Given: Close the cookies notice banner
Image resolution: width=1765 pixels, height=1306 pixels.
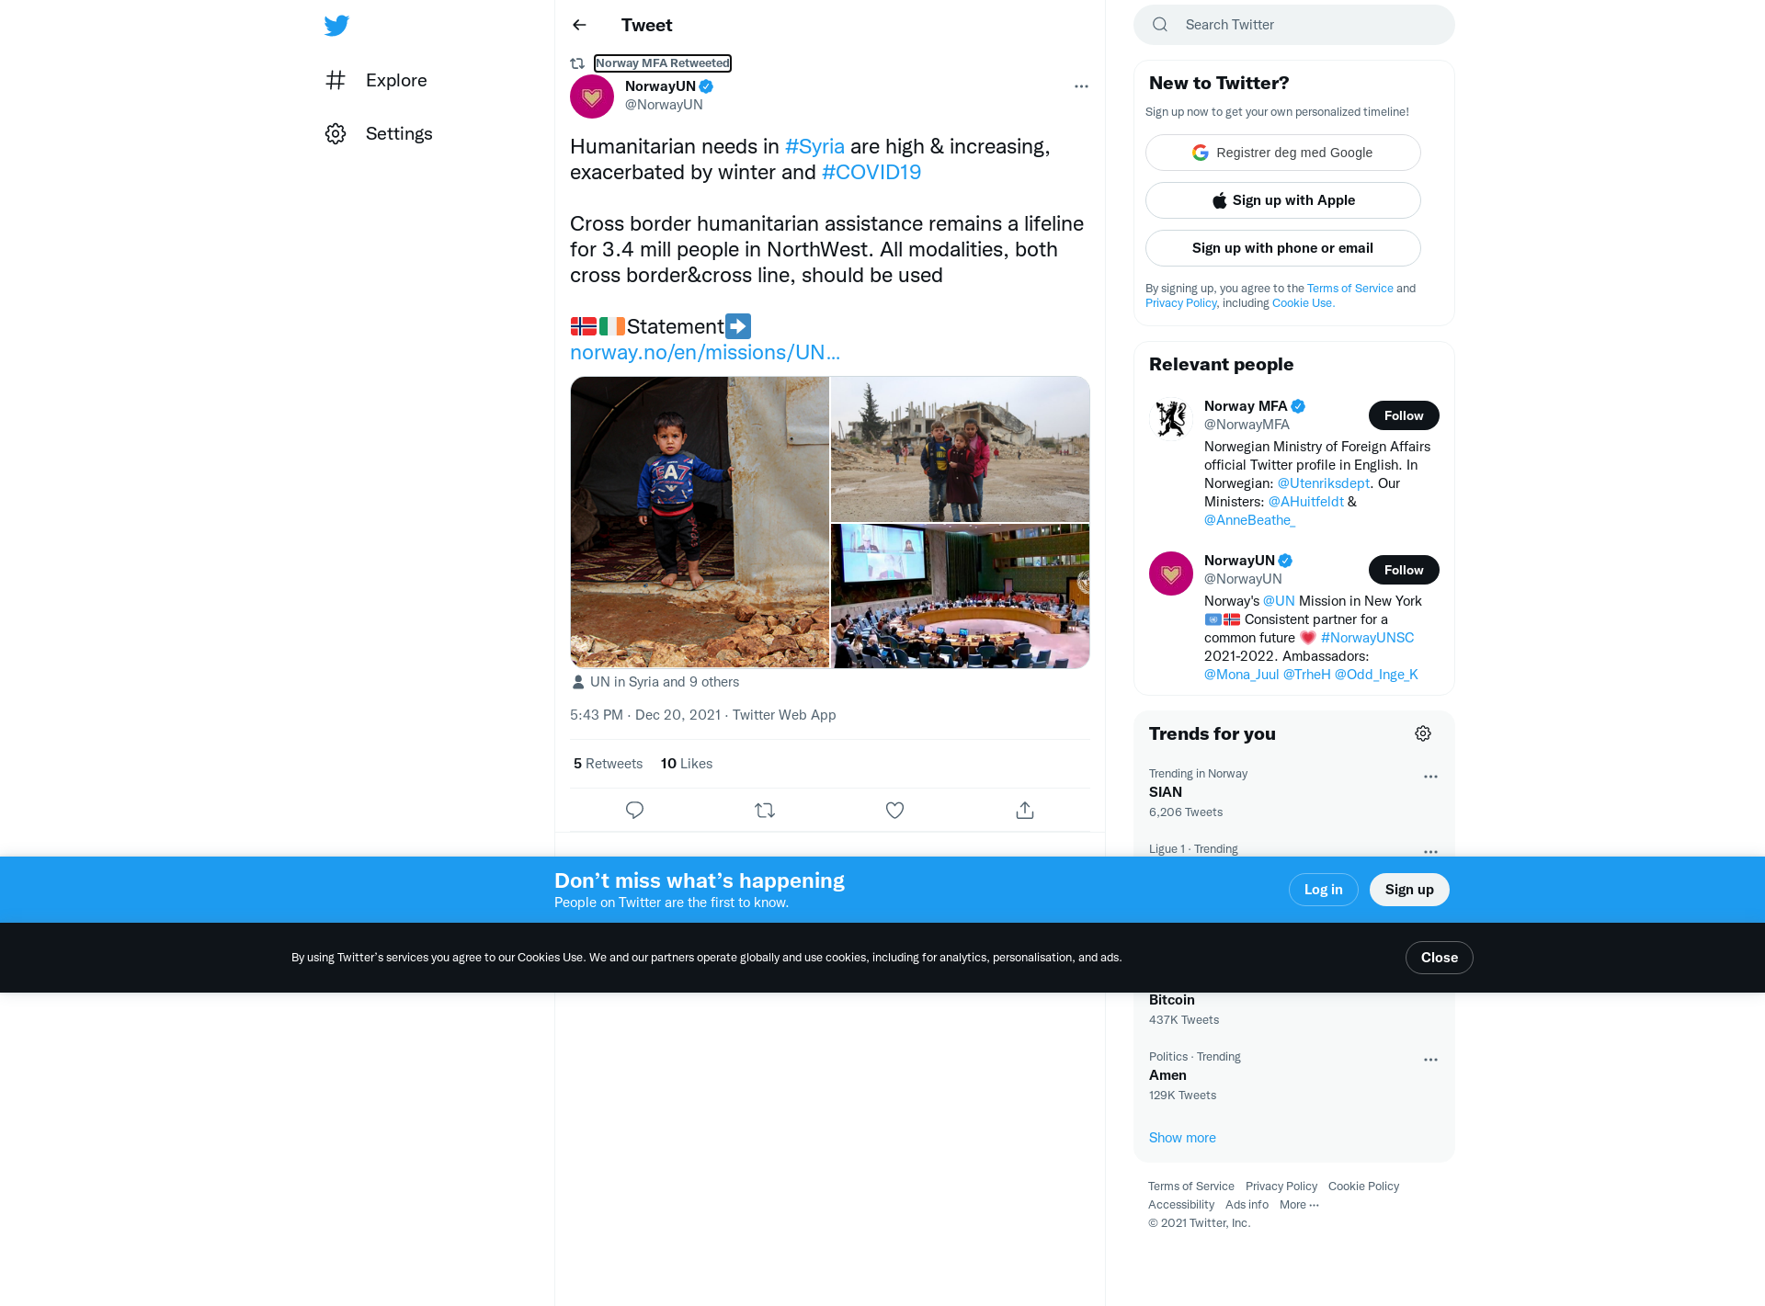Looking at the screenshot, I should click(x=1439, y=958).
